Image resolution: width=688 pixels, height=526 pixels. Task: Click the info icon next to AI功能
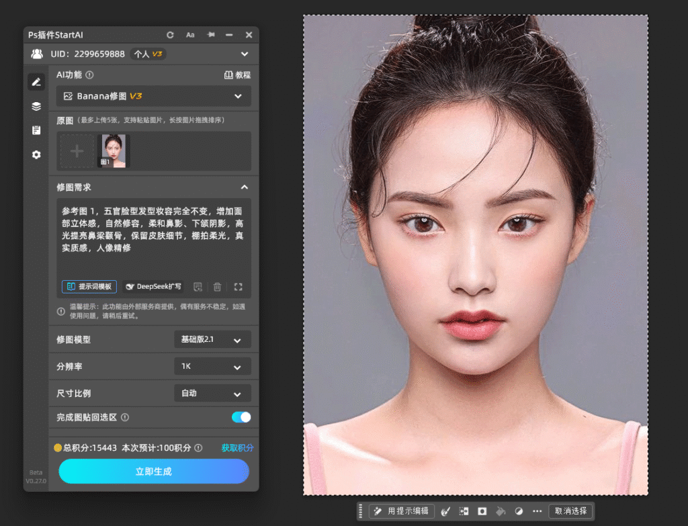pyautogui.click(x=89, y=75)
